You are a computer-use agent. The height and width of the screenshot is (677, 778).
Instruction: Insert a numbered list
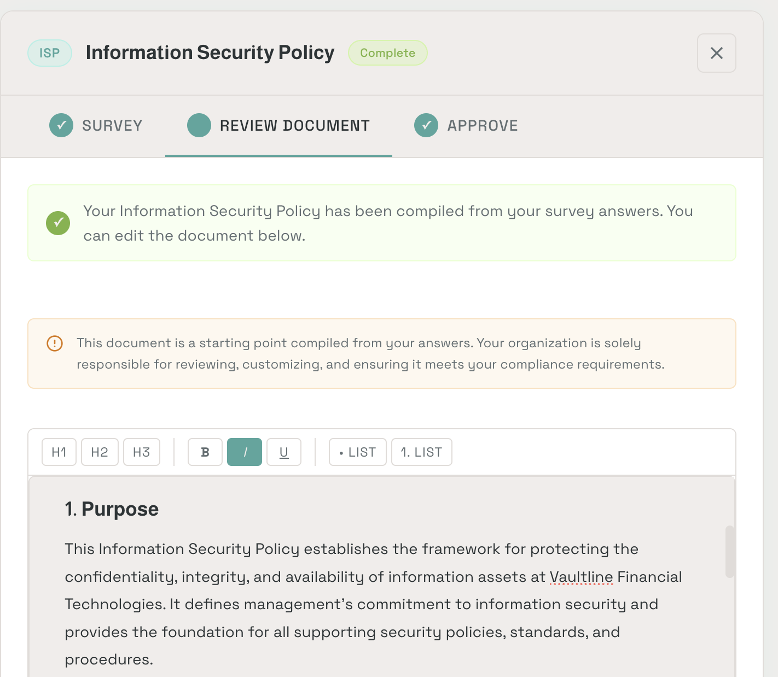(x=422, y=452)
